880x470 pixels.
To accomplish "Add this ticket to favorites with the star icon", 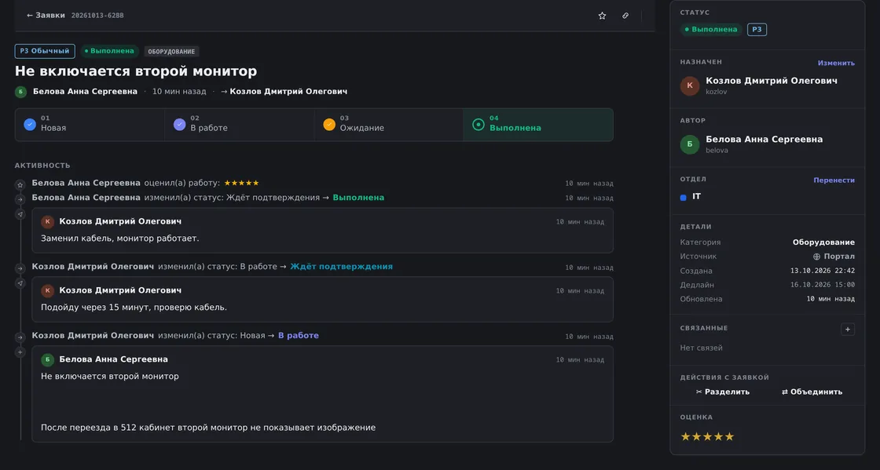I will click(x=602, y=16).
